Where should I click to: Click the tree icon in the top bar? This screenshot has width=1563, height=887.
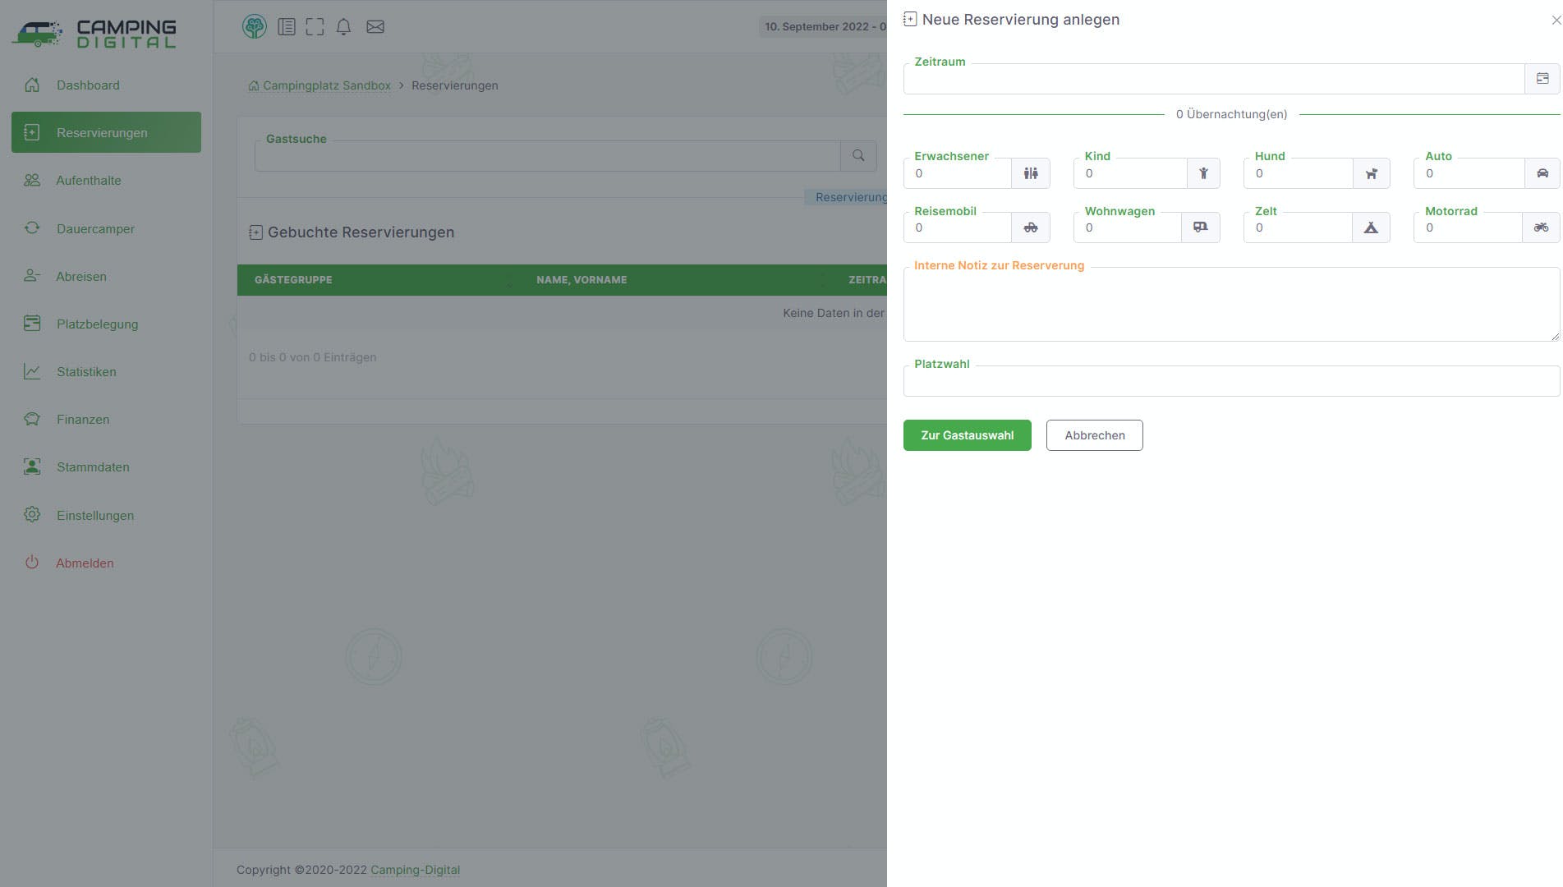coord(255,26)
